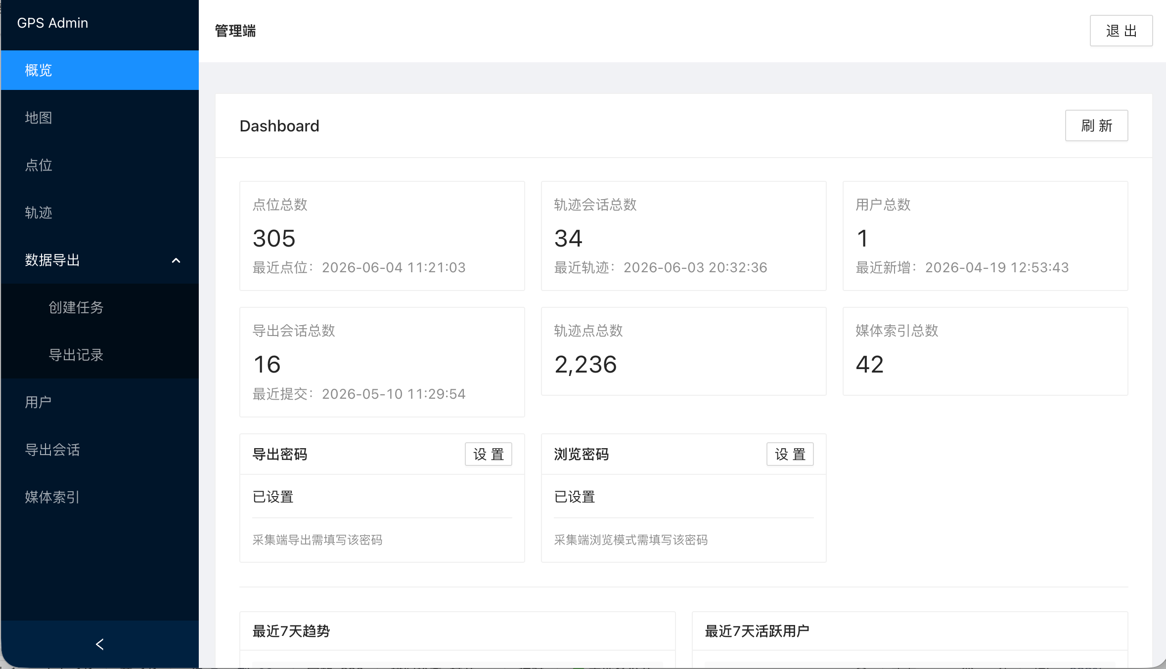This screenshot has width=1166, height=669.
Task: Click the 最近新增 timestamp 2026-04-19 12:53:43
Action: coord(997,268)
